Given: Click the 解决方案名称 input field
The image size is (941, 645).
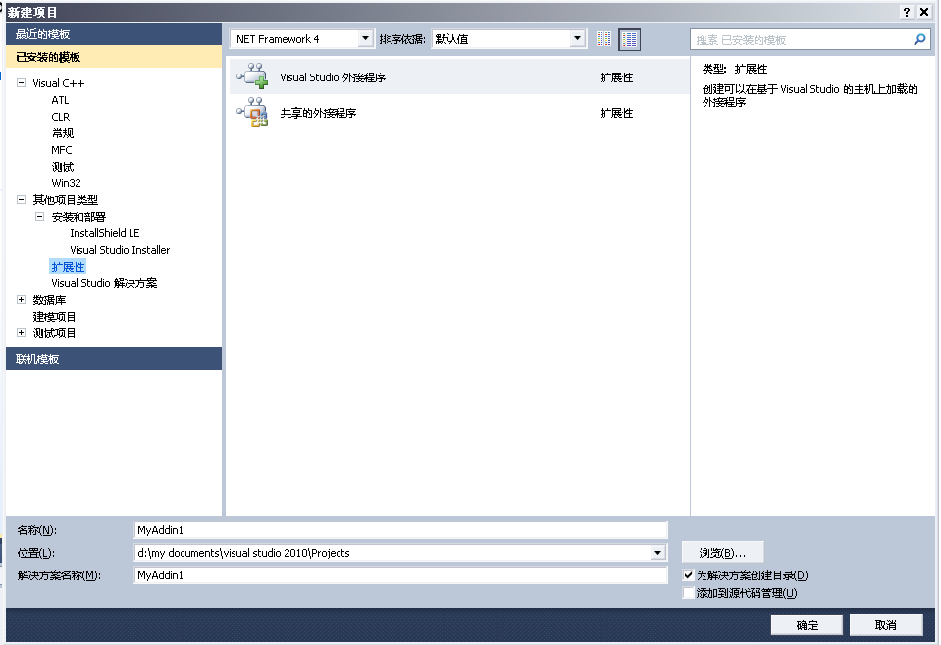Looking at the screenshot, I should pos(401,575).
